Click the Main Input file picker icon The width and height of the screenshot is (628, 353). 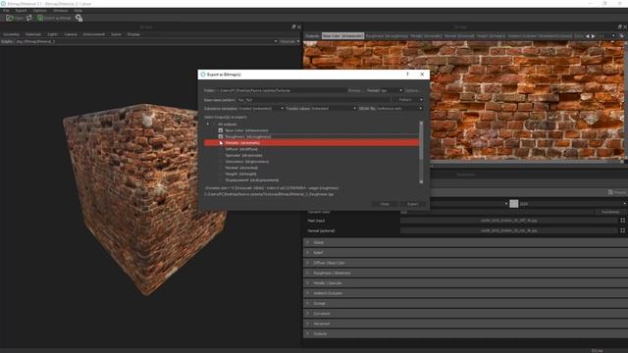[622, 220]
